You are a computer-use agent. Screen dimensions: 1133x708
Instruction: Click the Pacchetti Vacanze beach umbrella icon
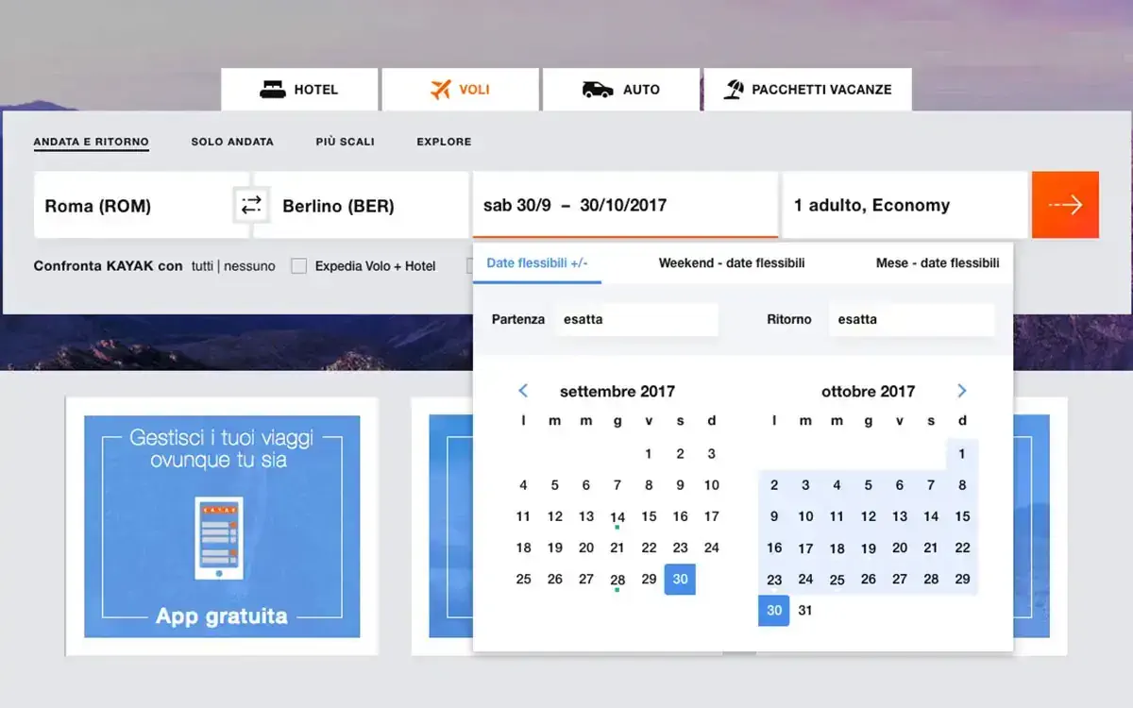[x=734, y=90]
